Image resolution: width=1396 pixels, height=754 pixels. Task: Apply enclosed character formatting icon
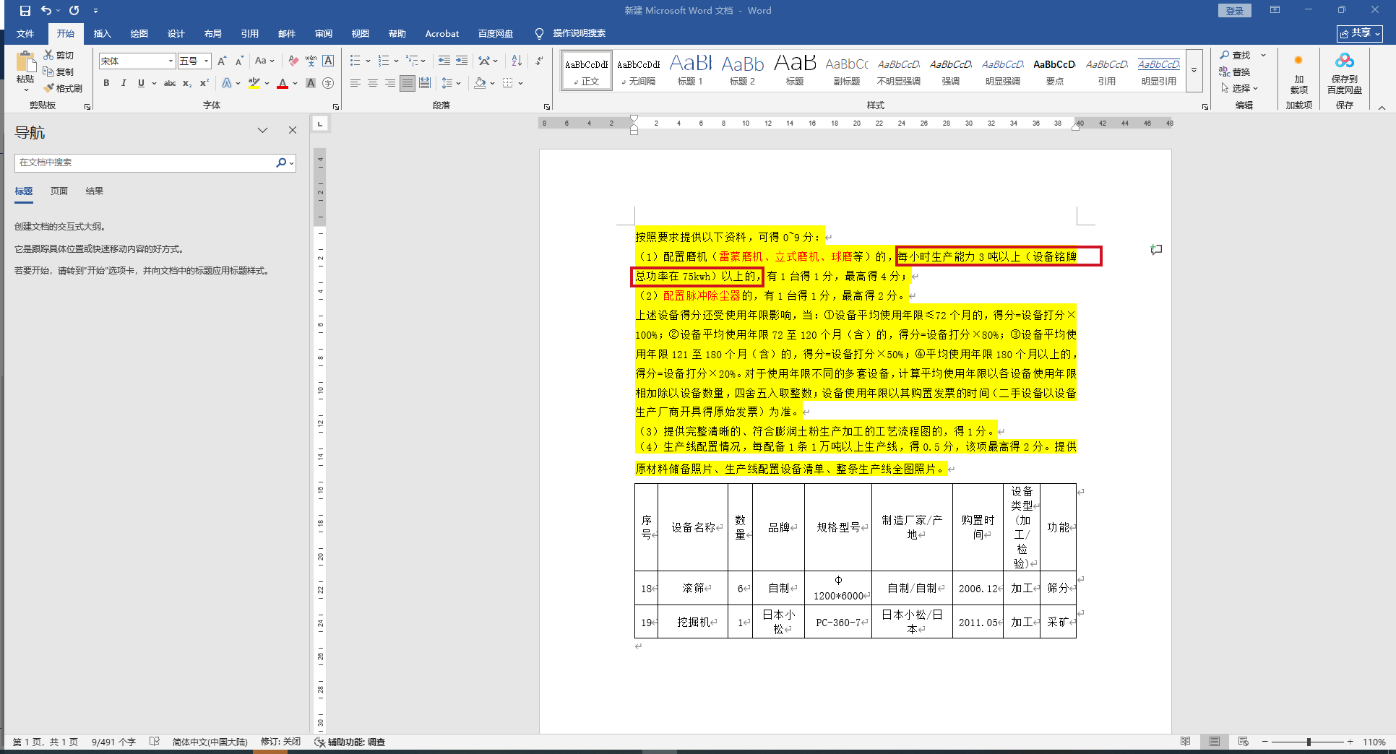pyautogui.click(x=328, y=83)
